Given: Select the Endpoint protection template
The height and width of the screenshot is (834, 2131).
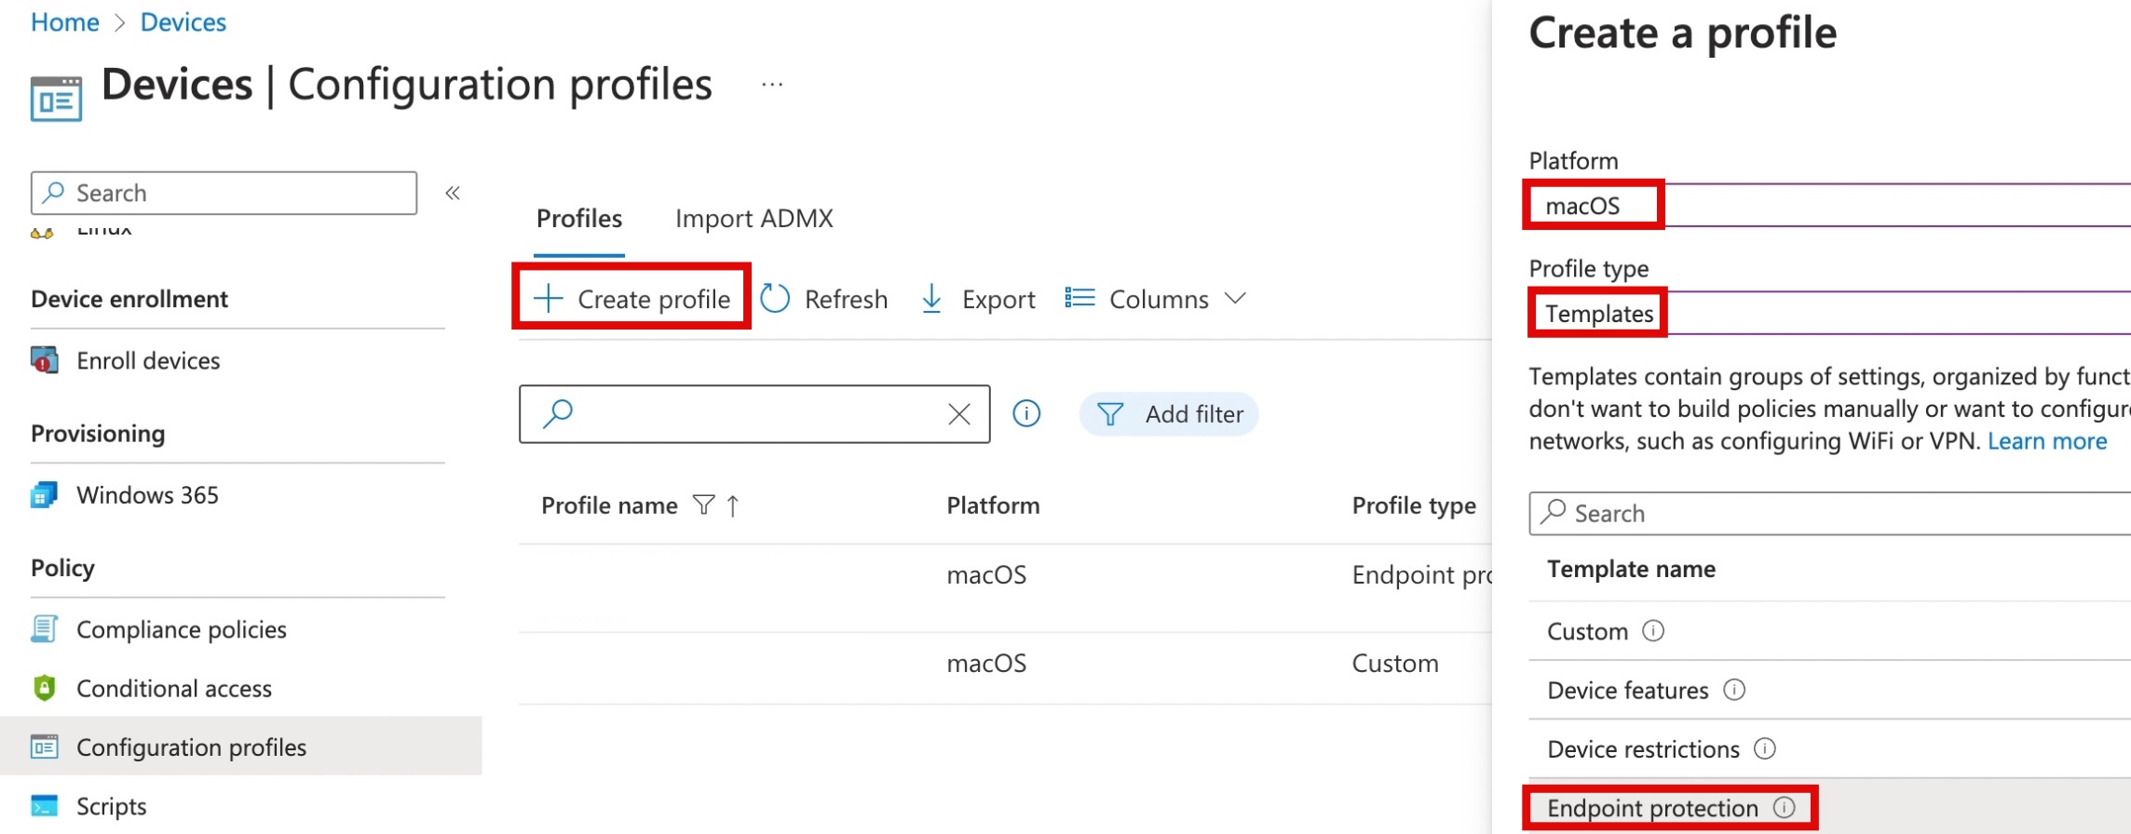Looking at the screenshot, I should tap(1652, 808).
